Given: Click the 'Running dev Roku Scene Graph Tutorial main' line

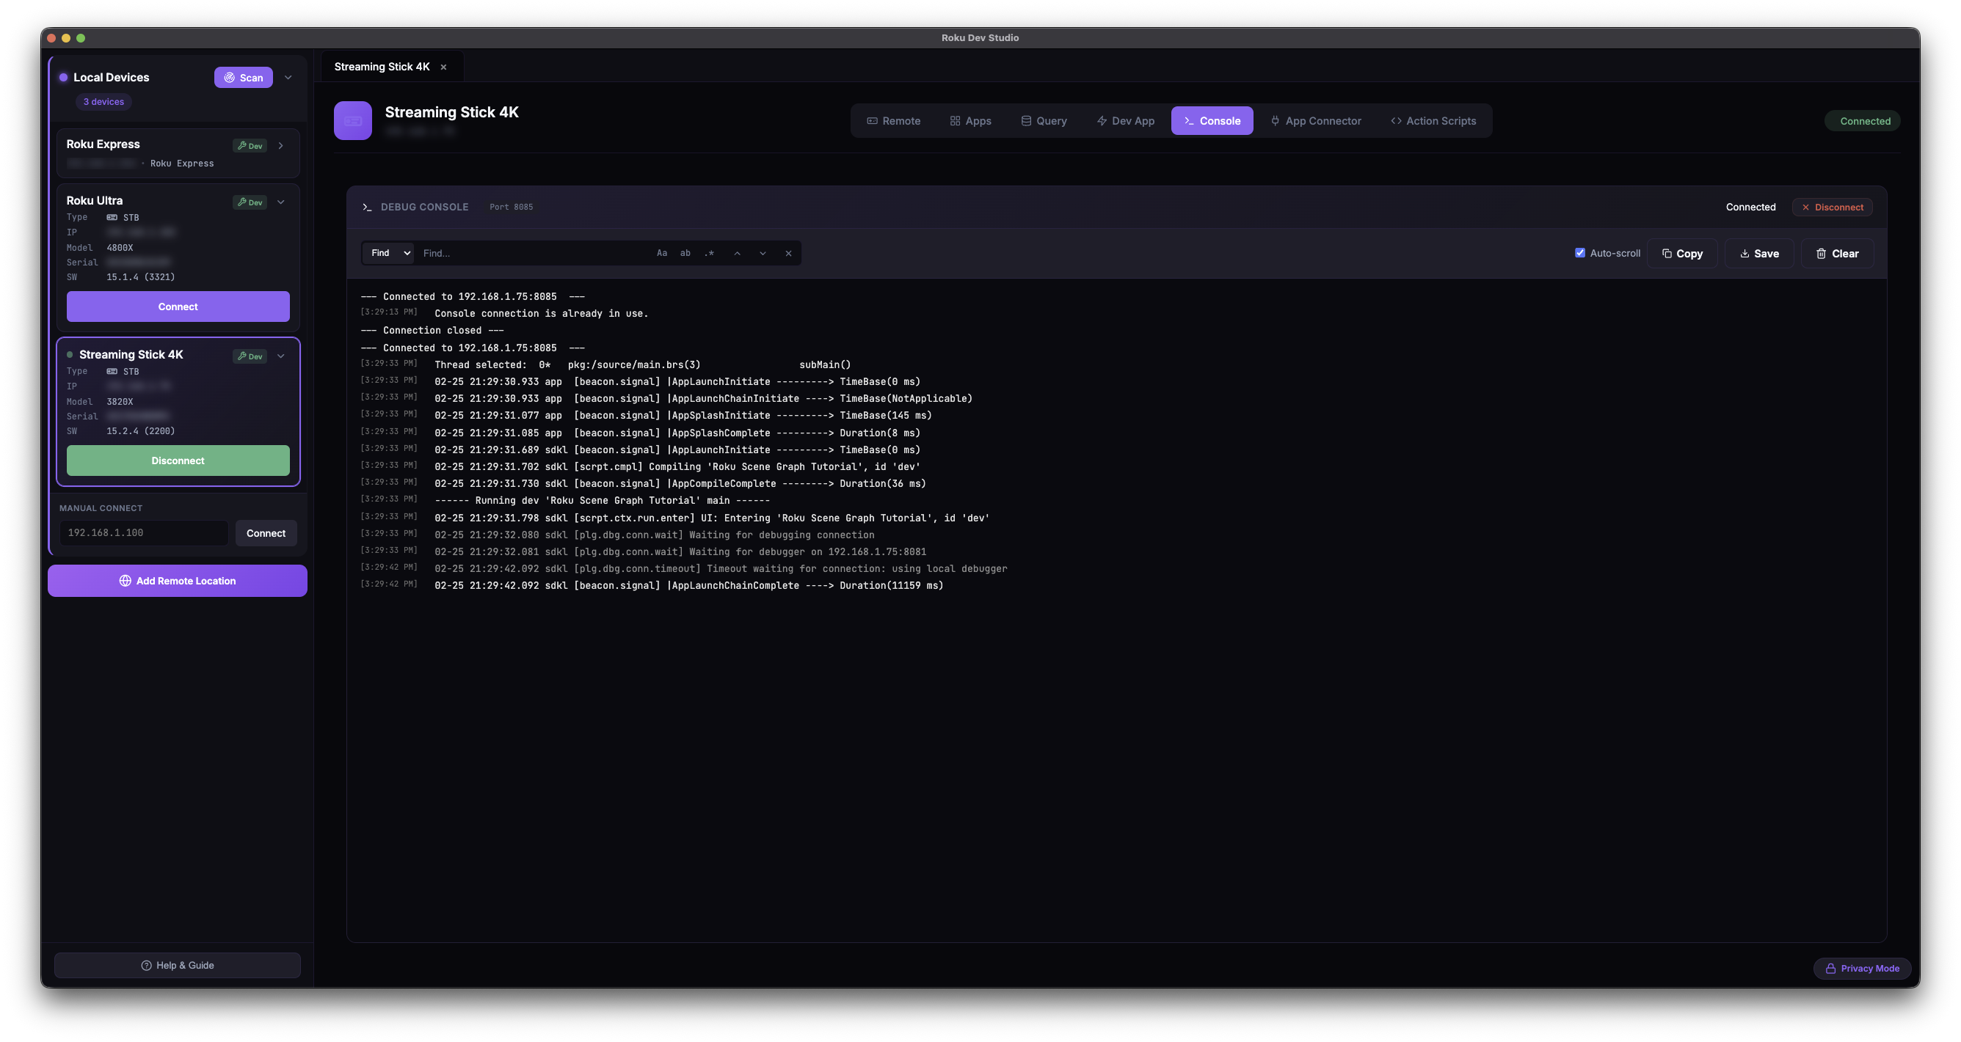Looking at the screenshot, I should pyautogui.click(x=602, y=500).
